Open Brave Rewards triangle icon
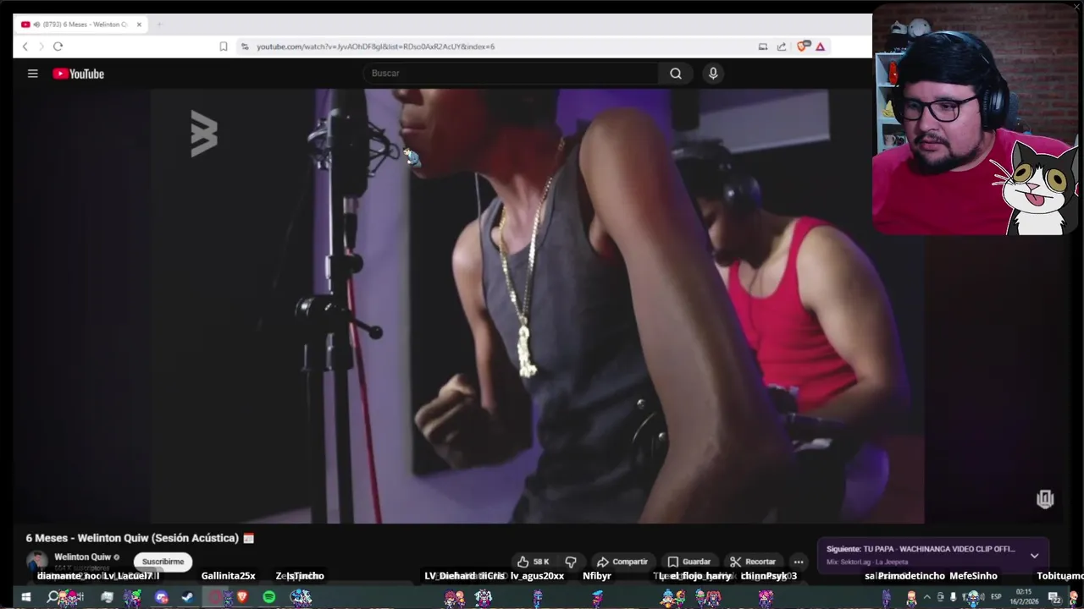This screenshot has width=1084, height=609. (821, 47)
